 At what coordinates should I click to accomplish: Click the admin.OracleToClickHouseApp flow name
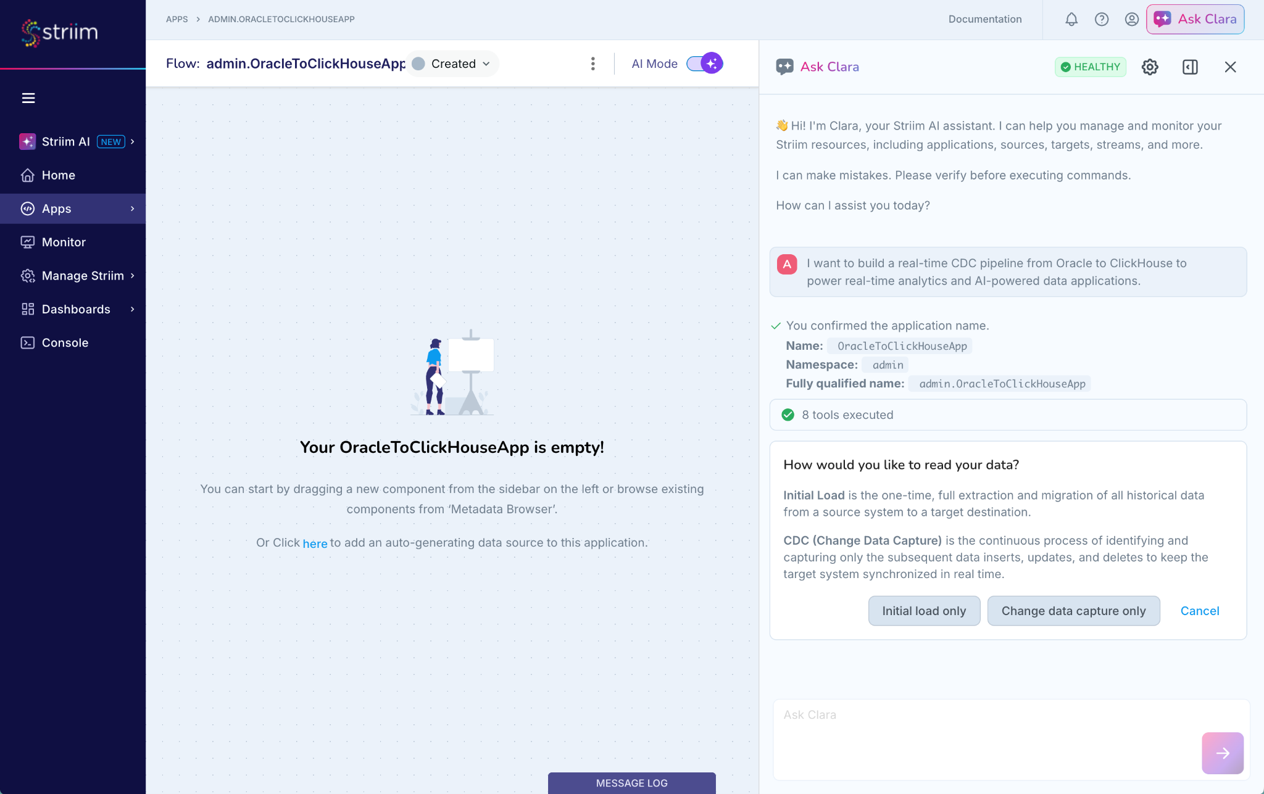[x=306, y=64]
